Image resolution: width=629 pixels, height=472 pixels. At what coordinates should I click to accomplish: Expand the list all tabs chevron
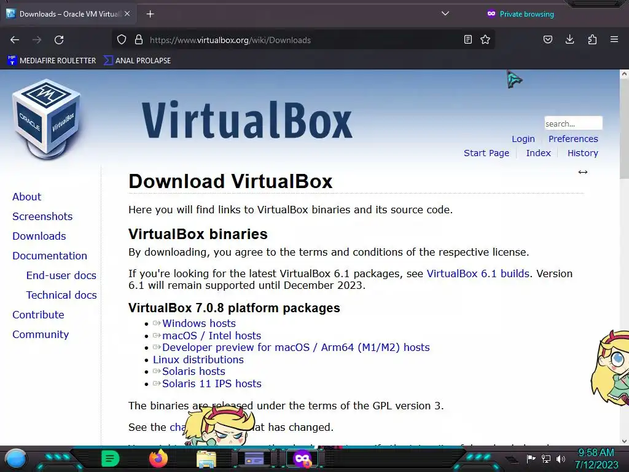[445, 14]
